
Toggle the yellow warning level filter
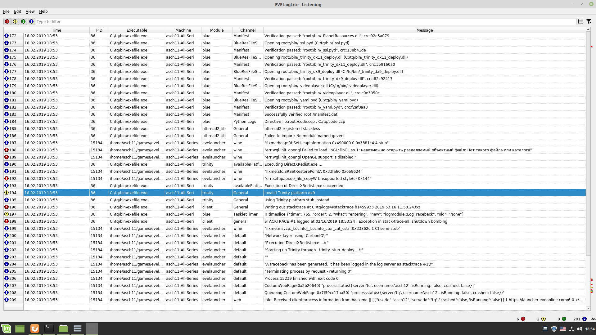click(x=15, y=21)
